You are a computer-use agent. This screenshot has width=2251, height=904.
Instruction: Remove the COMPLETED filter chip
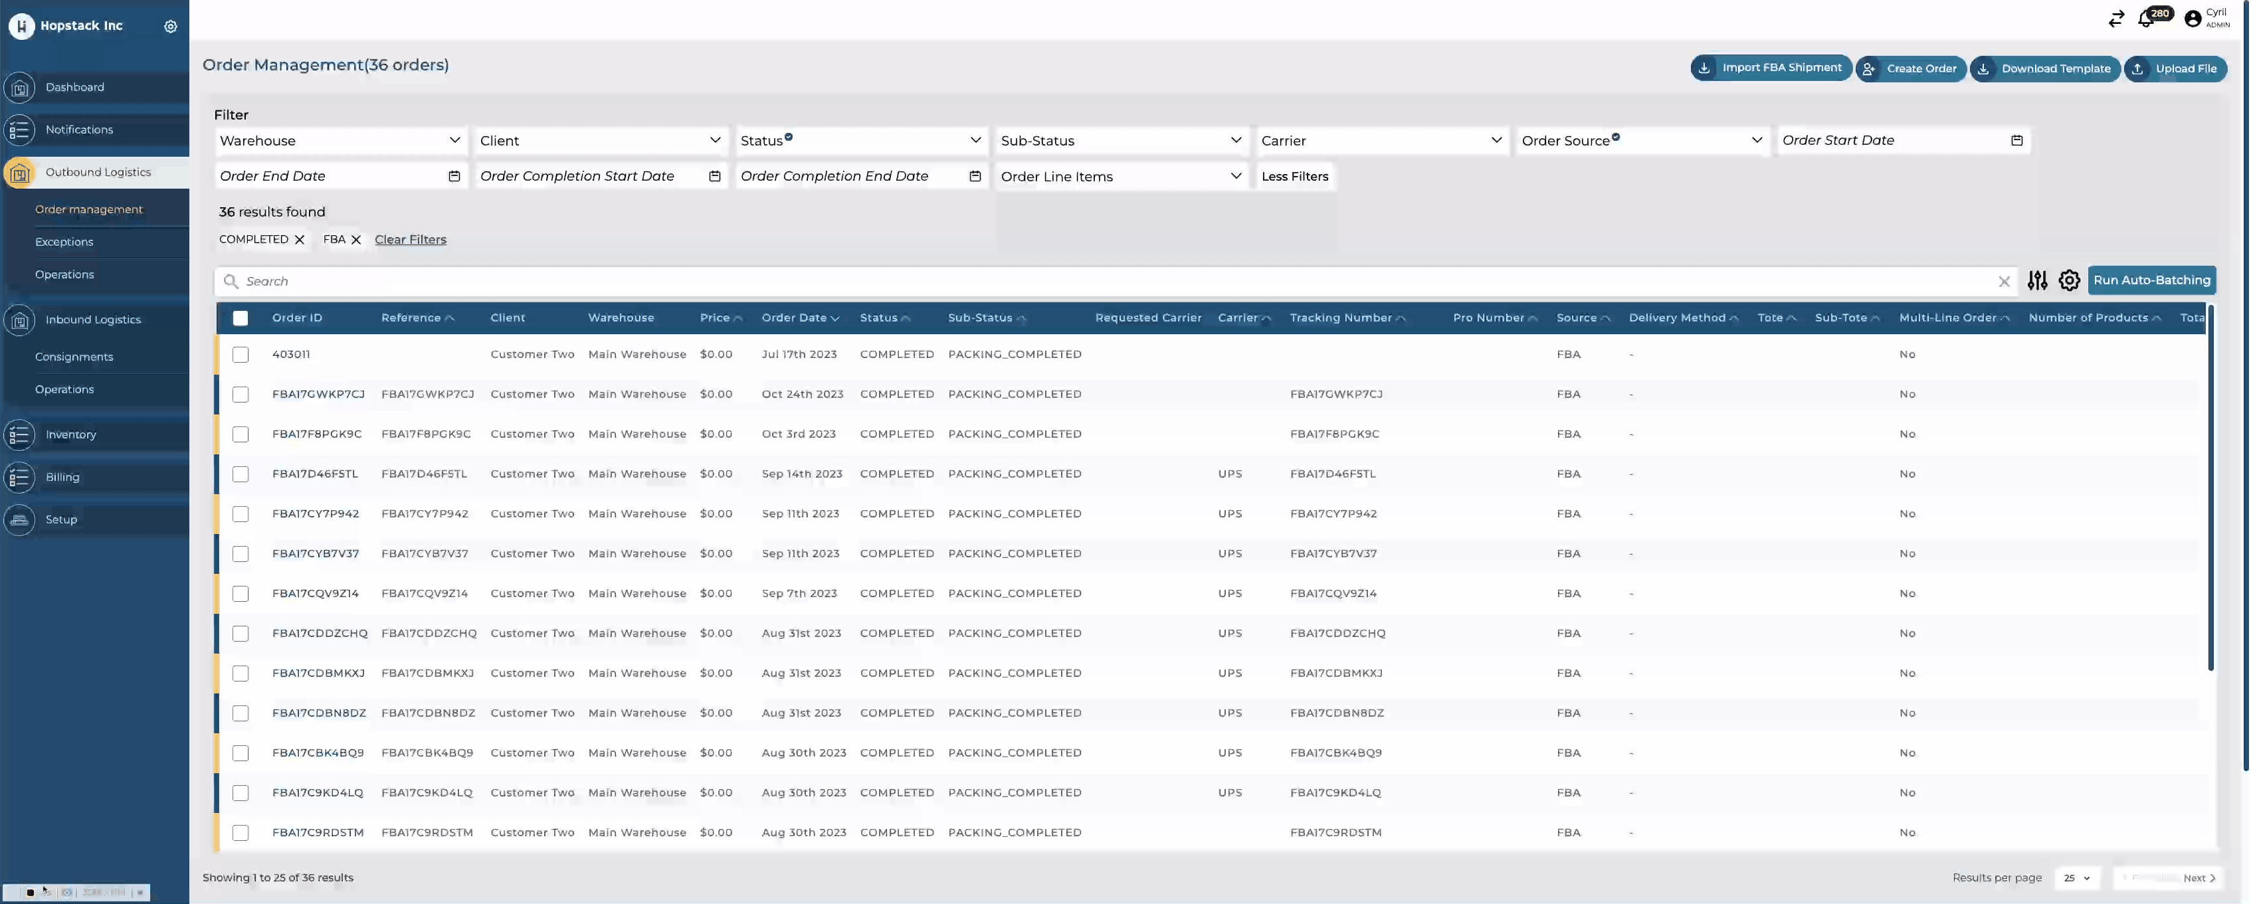click(x=300, y=239)
